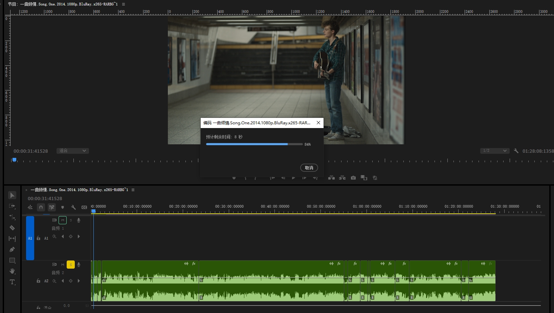Close the encoding progress dialog
554x313 pixels.
[318, 123]
